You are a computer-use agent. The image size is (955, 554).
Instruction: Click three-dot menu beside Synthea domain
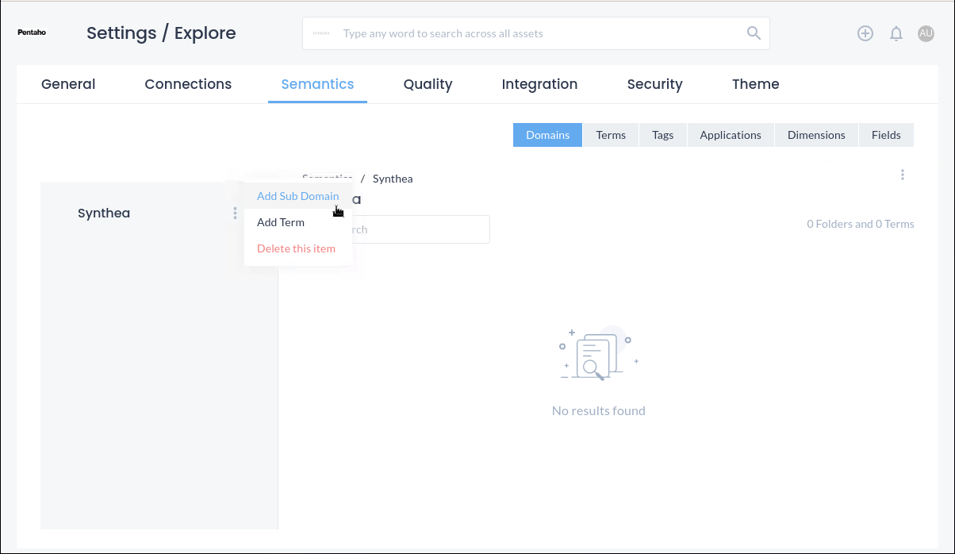pyautogui.click(x=235, y=214)
